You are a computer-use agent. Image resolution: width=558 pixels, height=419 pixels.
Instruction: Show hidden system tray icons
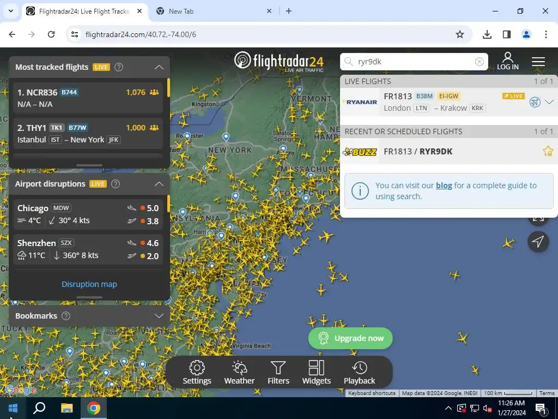[x=448, y=408]
